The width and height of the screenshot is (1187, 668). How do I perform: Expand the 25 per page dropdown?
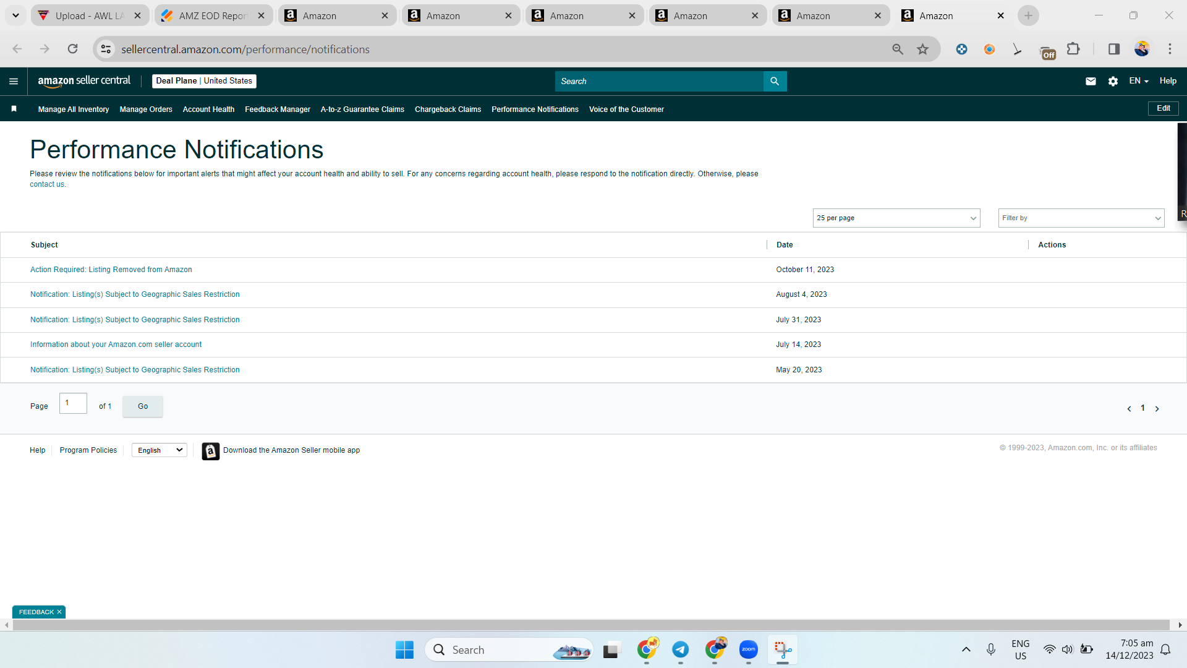coord(896,218)
